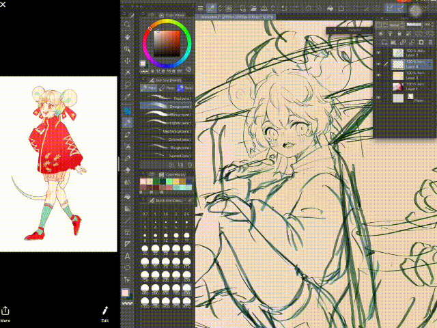Tap the Edit button in photo viewer
The image size is (437, 328).
coord(105,314)
